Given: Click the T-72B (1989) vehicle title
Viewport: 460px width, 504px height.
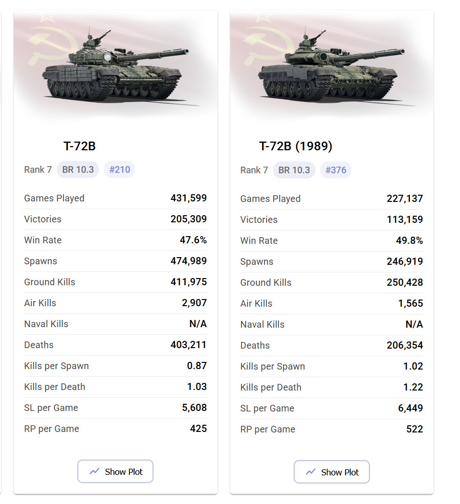Looking at the screenshot, I should click(296, 147).
